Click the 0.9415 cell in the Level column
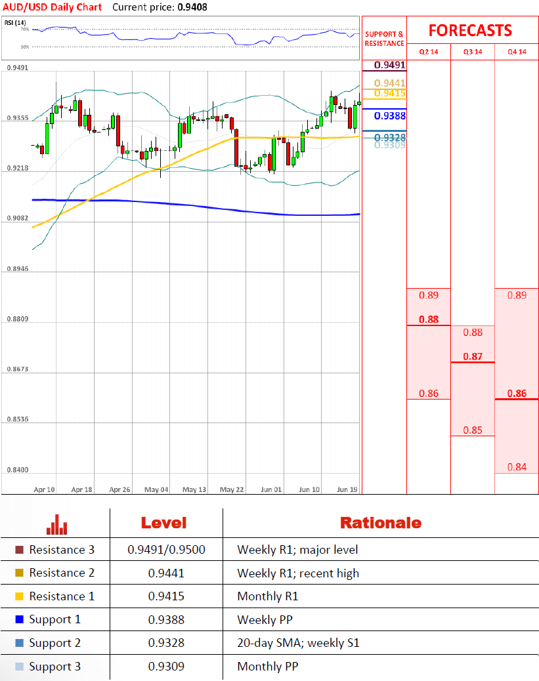This screenshot has width=539, height=681. coord(166,596)
